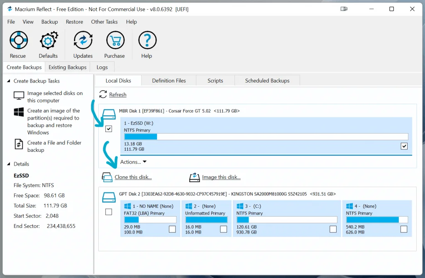Viewport: 425px width, 278px height.
Task: Click the Clone this disk icon
Action: tap(107, 177)
